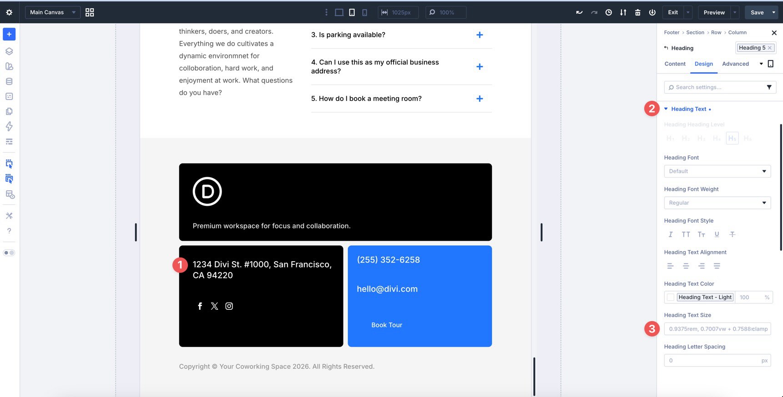Click the Heading Text Color swatch
The image size is (783, 397).
click(x=670, y=297)
